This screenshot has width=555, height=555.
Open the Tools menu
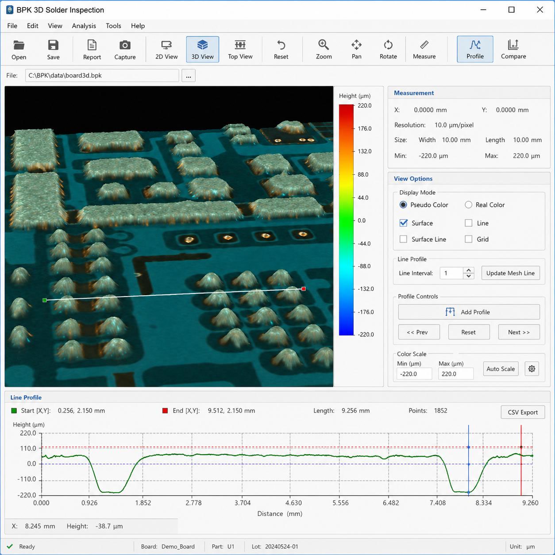click(113, 26)
